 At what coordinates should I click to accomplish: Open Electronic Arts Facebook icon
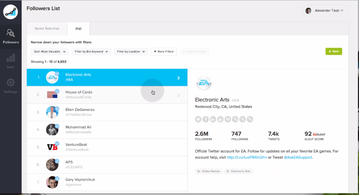pyautogui.click(x=206, y=119)
